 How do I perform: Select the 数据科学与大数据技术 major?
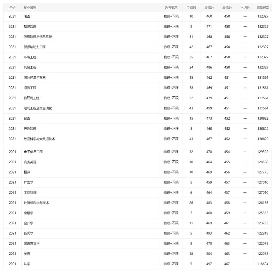pos(39,139)
